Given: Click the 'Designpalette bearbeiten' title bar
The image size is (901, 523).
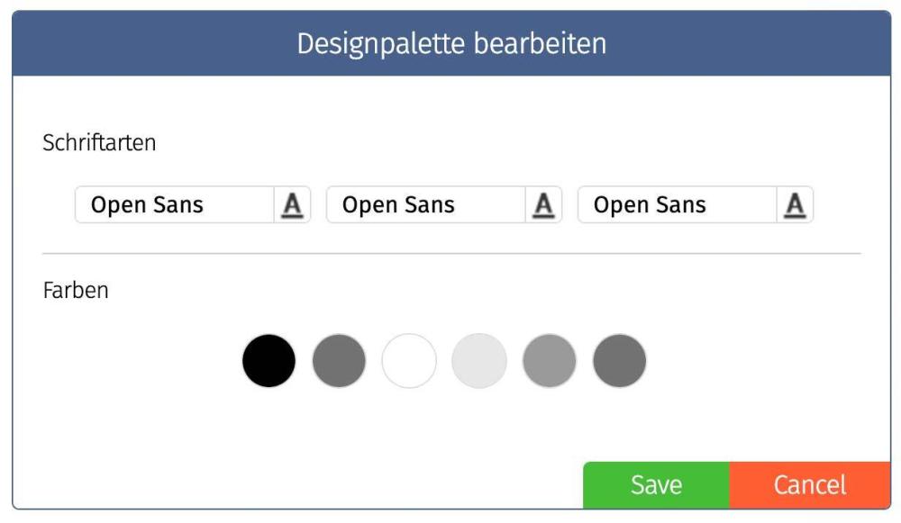Looking at the screenshot, I should (x=451, y=43).
